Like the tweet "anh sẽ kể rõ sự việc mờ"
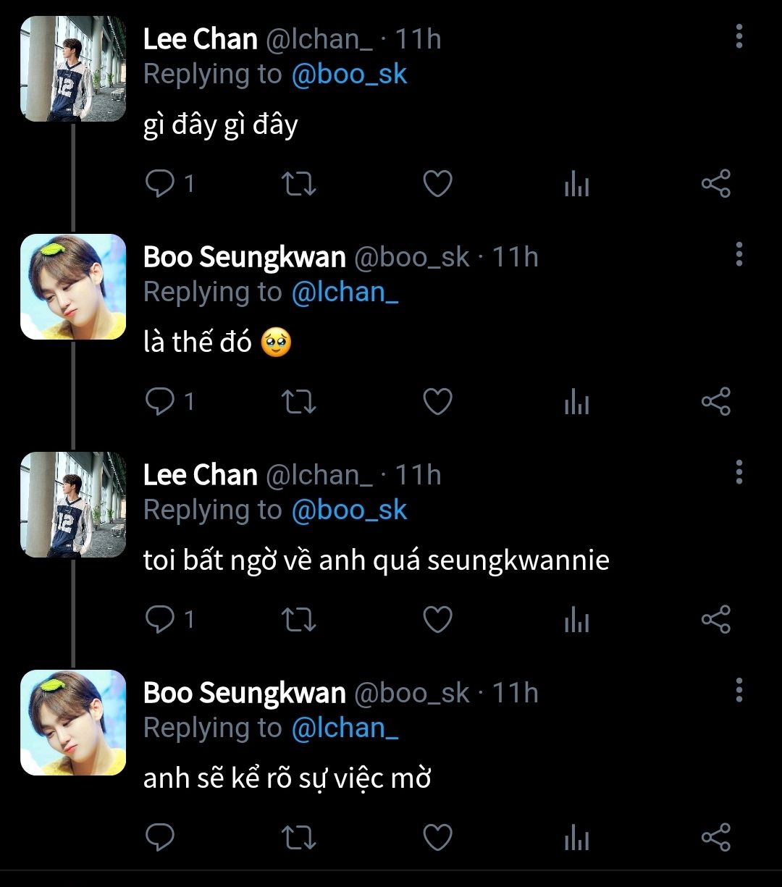782x887 pixels. tap(437, 838)
